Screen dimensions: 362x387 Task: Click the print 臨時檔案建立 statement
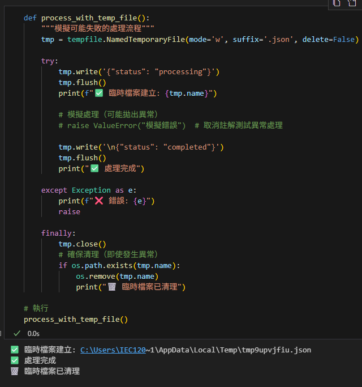[x=137, y=93]
